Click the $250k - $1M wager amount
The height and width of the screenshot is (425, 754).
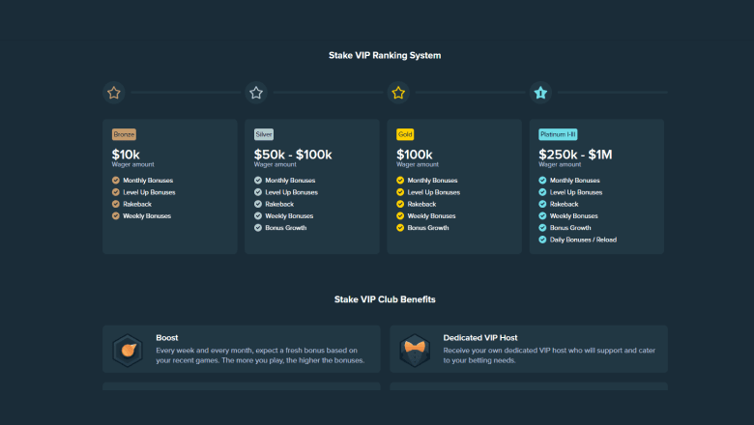(575, 154)
